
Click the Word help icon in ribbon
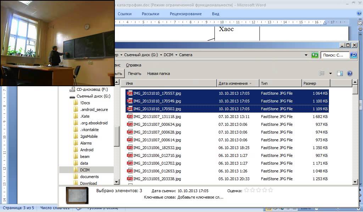tap(359, 13)
